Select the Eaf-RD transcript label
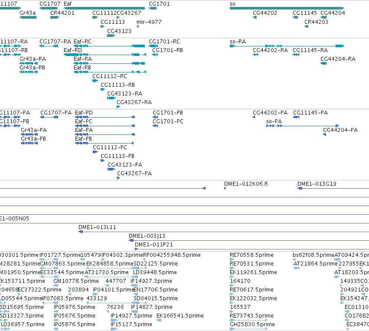369x331 pixels. click(x=73, y=50)
